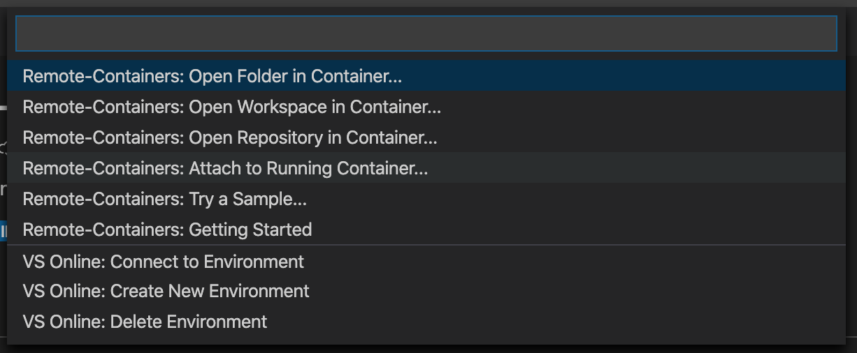Run VS Online: Create New Environment
The width and height of the screenshot is (857, 353).
pos(166,291)
